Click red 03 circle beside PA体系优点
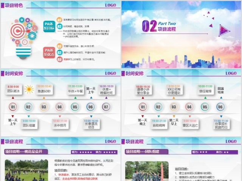Screen dimensions: 242x181 coord(60,59)
